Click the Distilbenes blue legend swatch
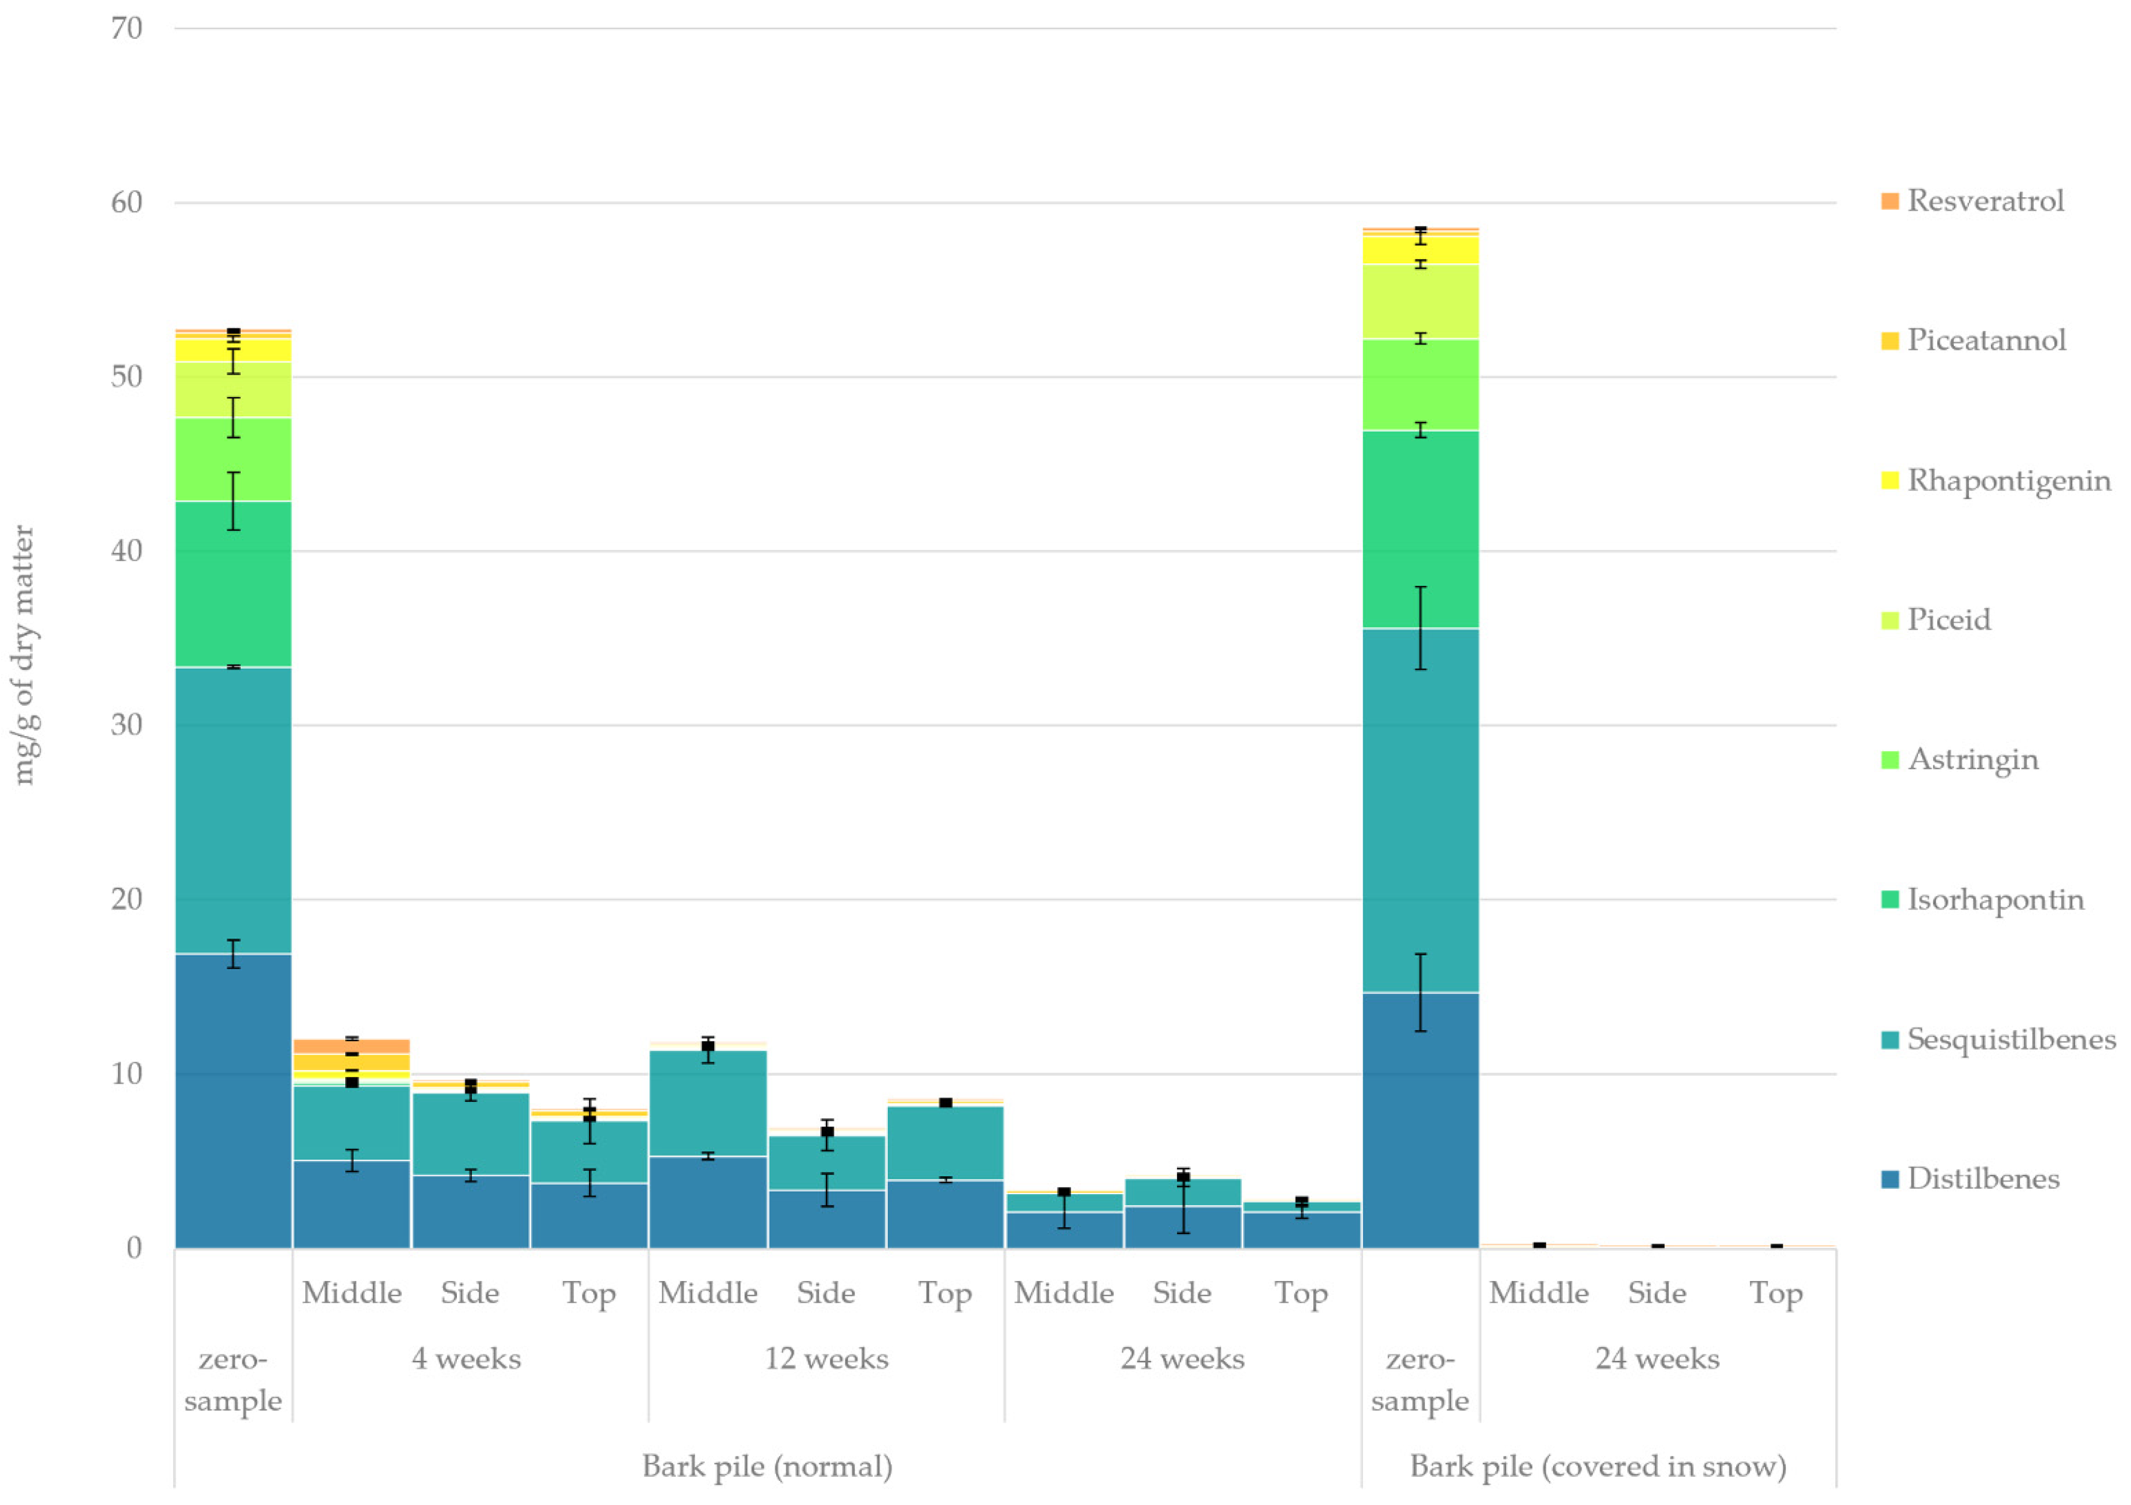Screen dimensions: 2131x1505 (1890, 1179)
